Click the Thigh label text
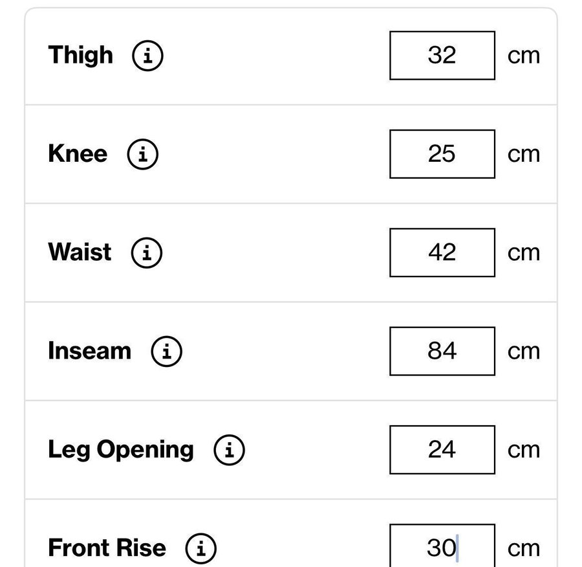The image size is (582, 567). [x=81, y=55]
